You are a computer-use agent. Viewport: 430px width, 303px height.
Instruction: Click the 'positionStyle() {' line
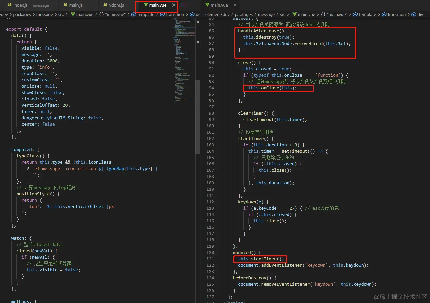38,194
